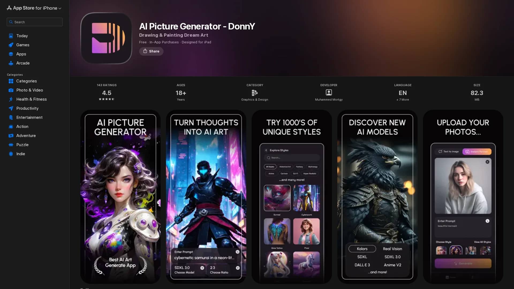Click the app title AI Picture Generator - DonnY
This screenshot has width=514, height=289.
197,26
